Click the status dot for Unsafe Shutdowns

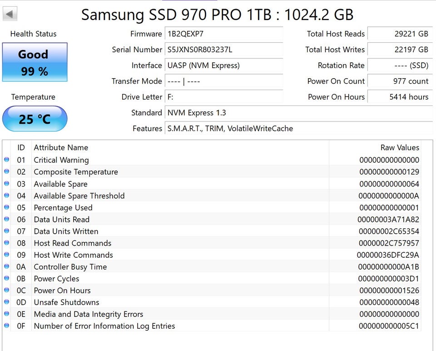tap(7, 302)
